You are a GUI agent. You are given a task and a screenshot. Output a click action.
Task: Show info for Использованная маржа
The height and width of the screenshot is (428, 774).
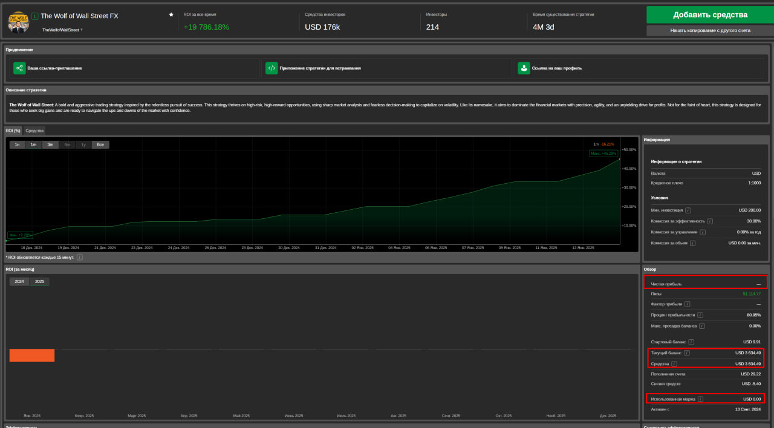[700, 399]
